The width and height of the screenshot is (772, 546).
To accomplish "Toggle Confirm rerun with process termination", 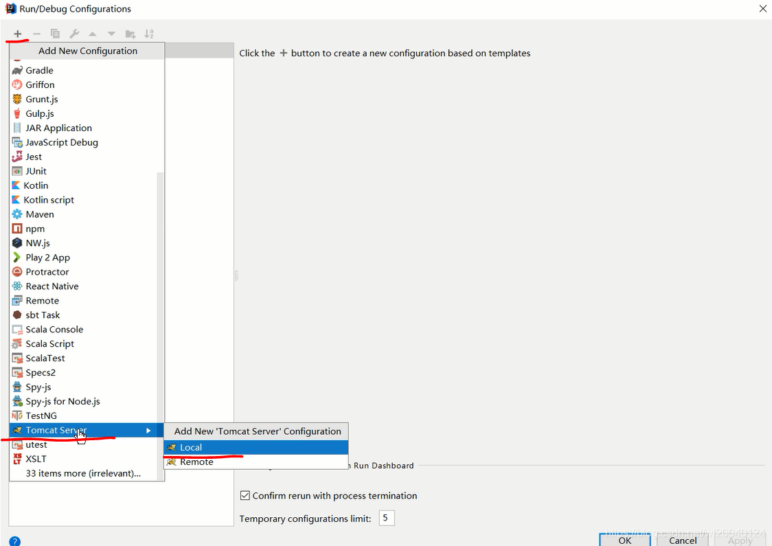I will coord(245,495).
